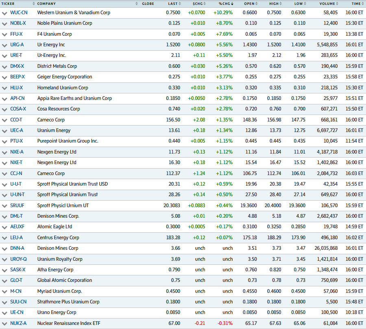Expand the DMX-X row chevron
This screenshot has height=329, width=366.
[x=4, y=67]
